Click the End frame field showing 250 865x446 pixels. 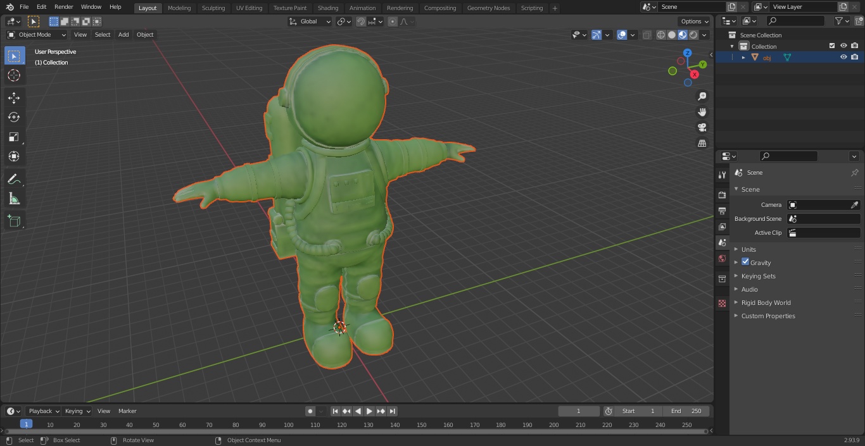(686, 411)
